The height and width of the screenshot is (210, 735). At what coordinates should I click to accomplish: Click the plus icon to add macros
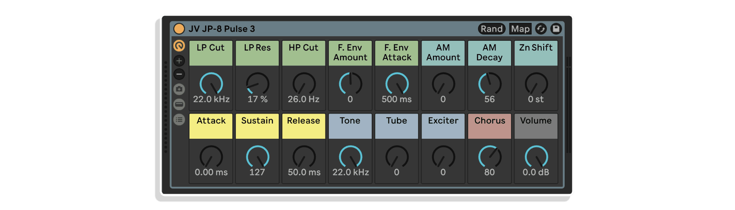(x=179, y=61)
